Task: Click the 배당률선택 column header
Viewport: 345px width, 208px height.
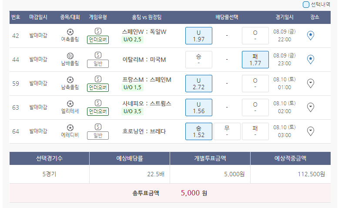Action: (226, 17)
